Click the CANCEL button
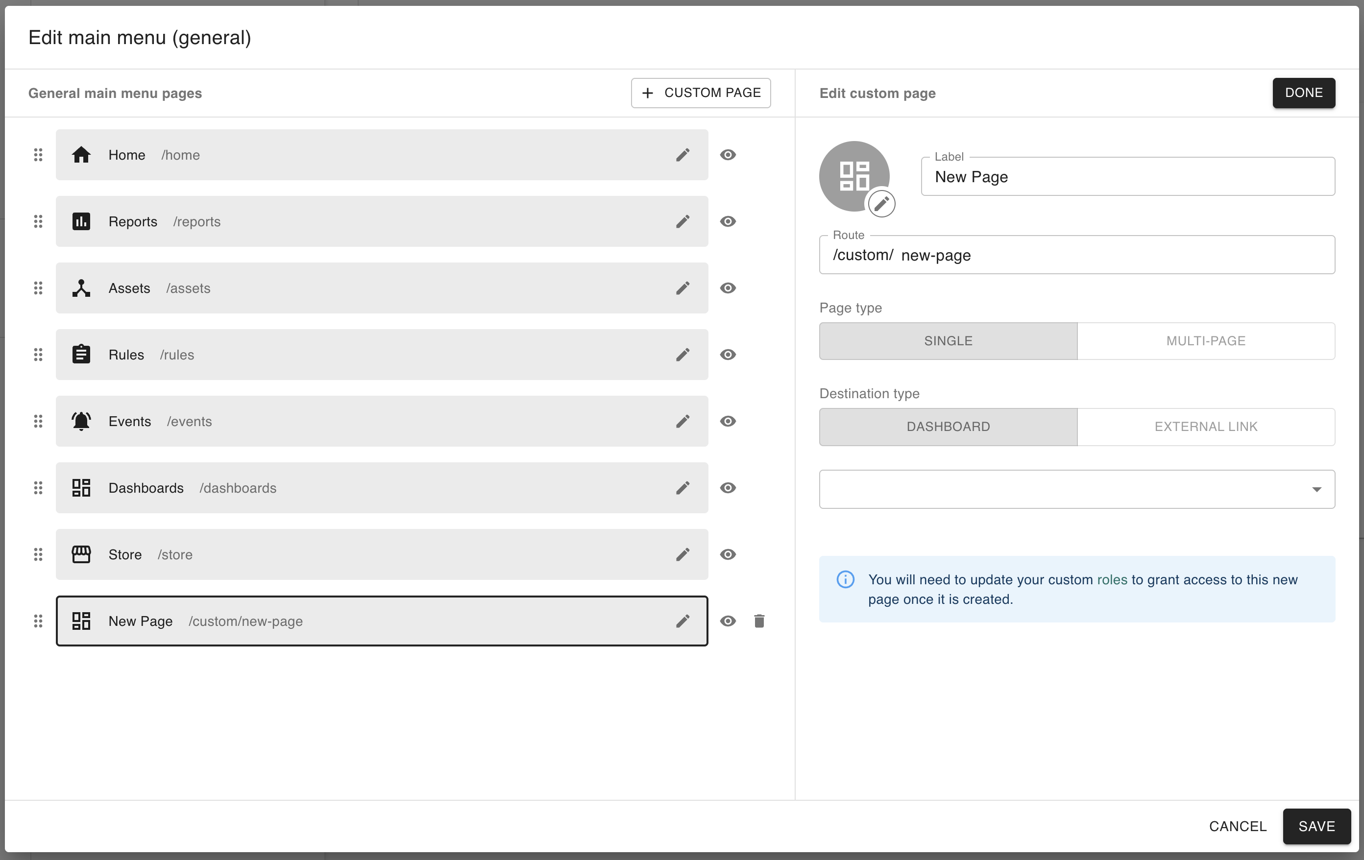 pyautogui.click(x=1238, y=826)
